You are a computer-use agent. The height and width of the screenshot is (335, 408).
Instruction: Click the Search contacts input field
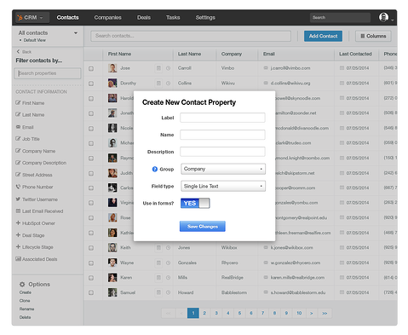[191, 36]
